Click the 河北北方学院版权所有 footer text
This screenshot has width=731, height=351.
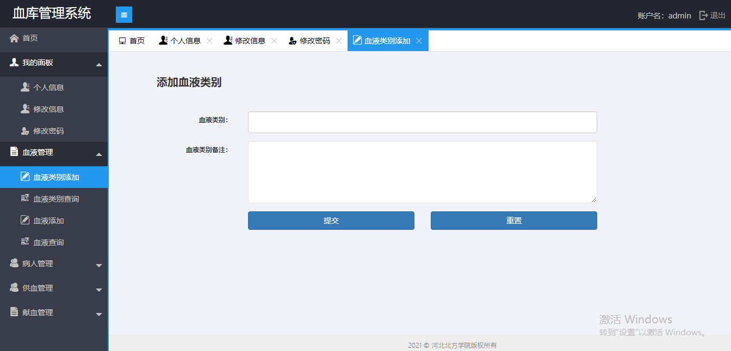pos(464,346)
